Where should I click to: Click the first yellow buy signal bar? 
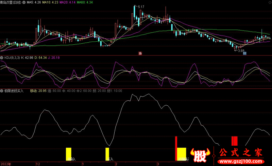pyautogui.click(x=68, y=154)
